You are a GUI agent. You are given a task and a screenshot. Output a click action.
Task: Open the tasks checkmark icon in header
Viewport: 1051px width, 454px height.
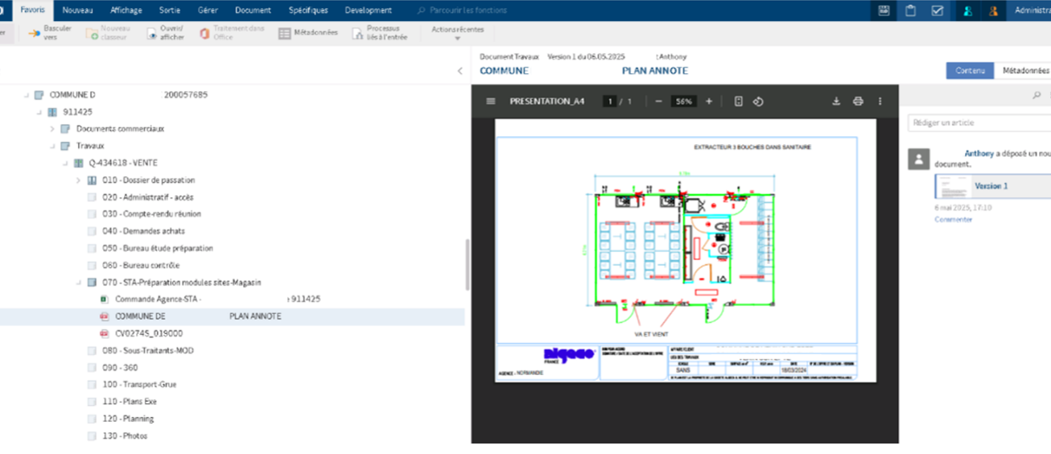937,10
